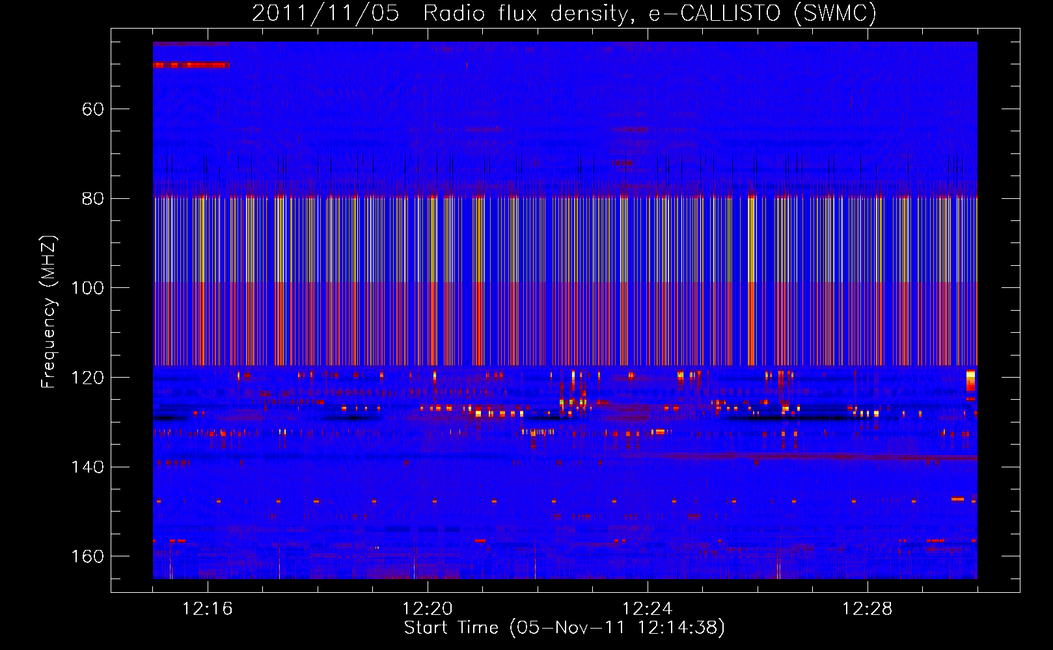Click the 12:16 time tick label
The width and height of the screenshot is (1053, 650).
(208, 609)
